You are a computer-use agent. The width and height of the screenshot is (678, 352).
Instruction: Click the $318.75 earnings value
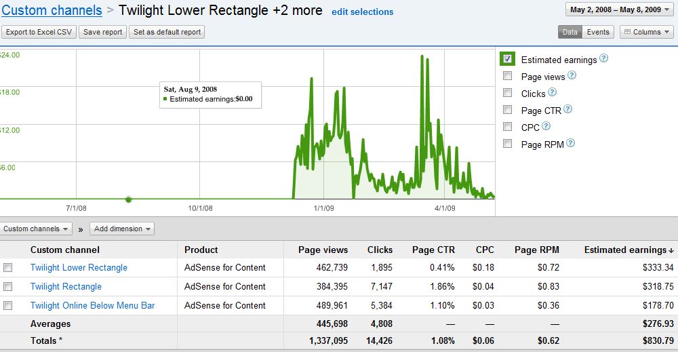pos(658,287)
